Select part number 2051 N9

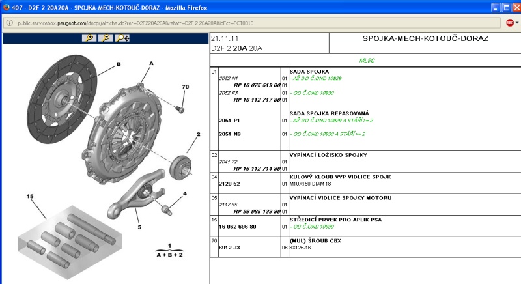point(230,134)
